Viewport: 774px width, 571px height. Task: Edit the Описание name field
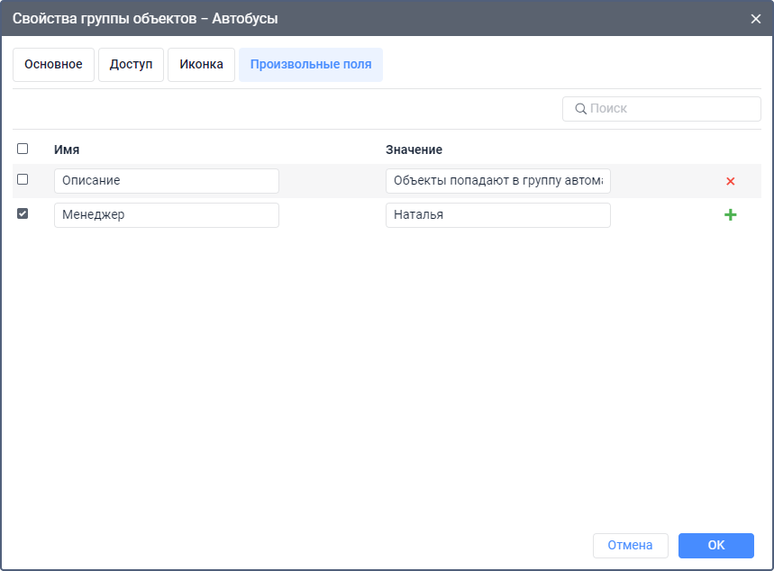(x=166, y=181)
